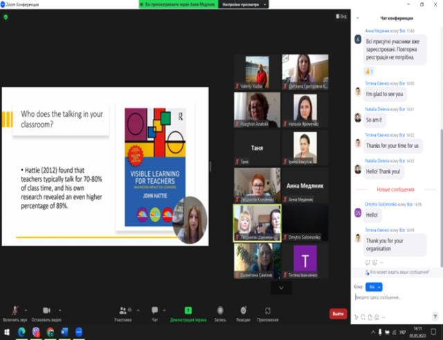
Task: Click thumbs-up reaction under first message
Action: (x=369, y=71)
